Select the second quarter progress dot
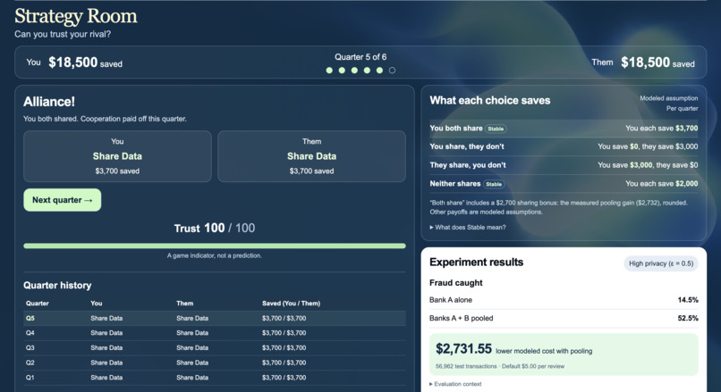Screen dimensions: 721x392 tap(342, 71)
